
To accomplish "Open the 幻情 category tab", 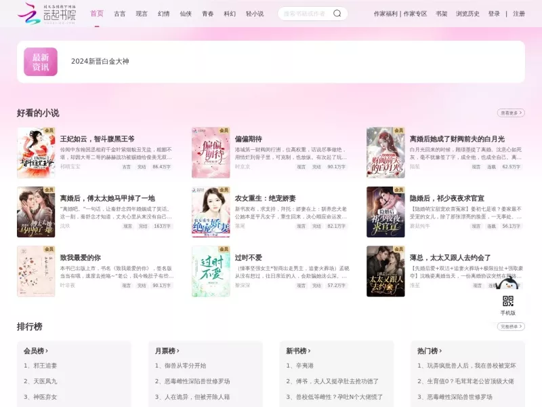I will pyautogui.click(x=163, y=14).
